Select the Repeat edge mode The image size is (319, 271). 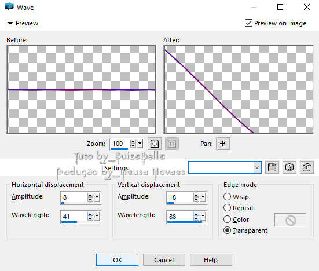coord(227,208)
